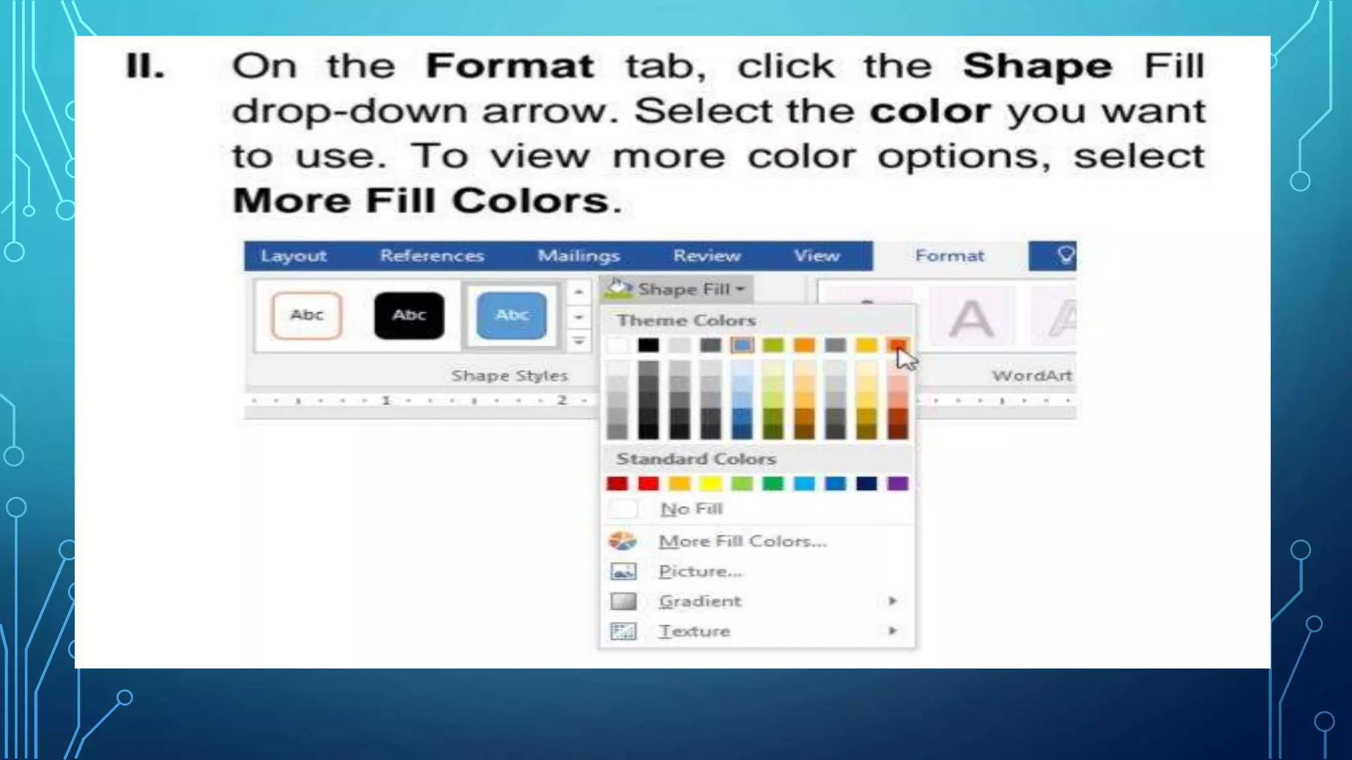1352x760 pixels.
Task: Expand the Texture submenu arrow
Action: tap(893, 631)
